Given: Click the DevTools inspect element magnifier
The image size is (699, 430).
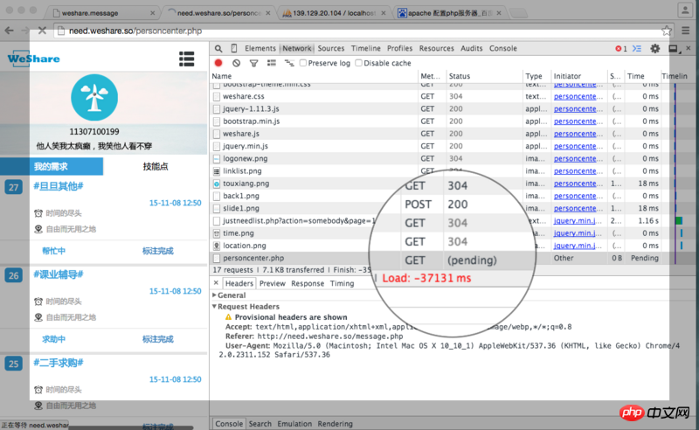Looking at the screenshot, I should tap(218, 49).
